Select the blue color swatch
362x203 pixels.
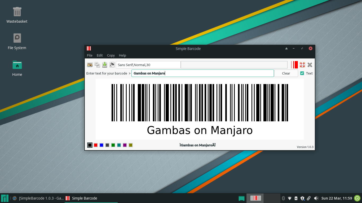coord(101,145)
